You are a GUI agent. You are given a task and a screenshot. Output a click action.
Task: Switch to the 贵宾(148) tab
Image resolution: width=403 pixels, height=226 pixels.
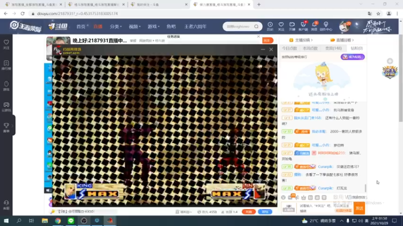pos(333,48)
